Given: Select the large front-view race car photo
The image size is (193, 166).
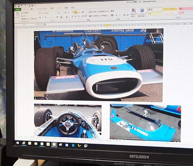Looking at the screenshot, I should click(x=98, y=65).
